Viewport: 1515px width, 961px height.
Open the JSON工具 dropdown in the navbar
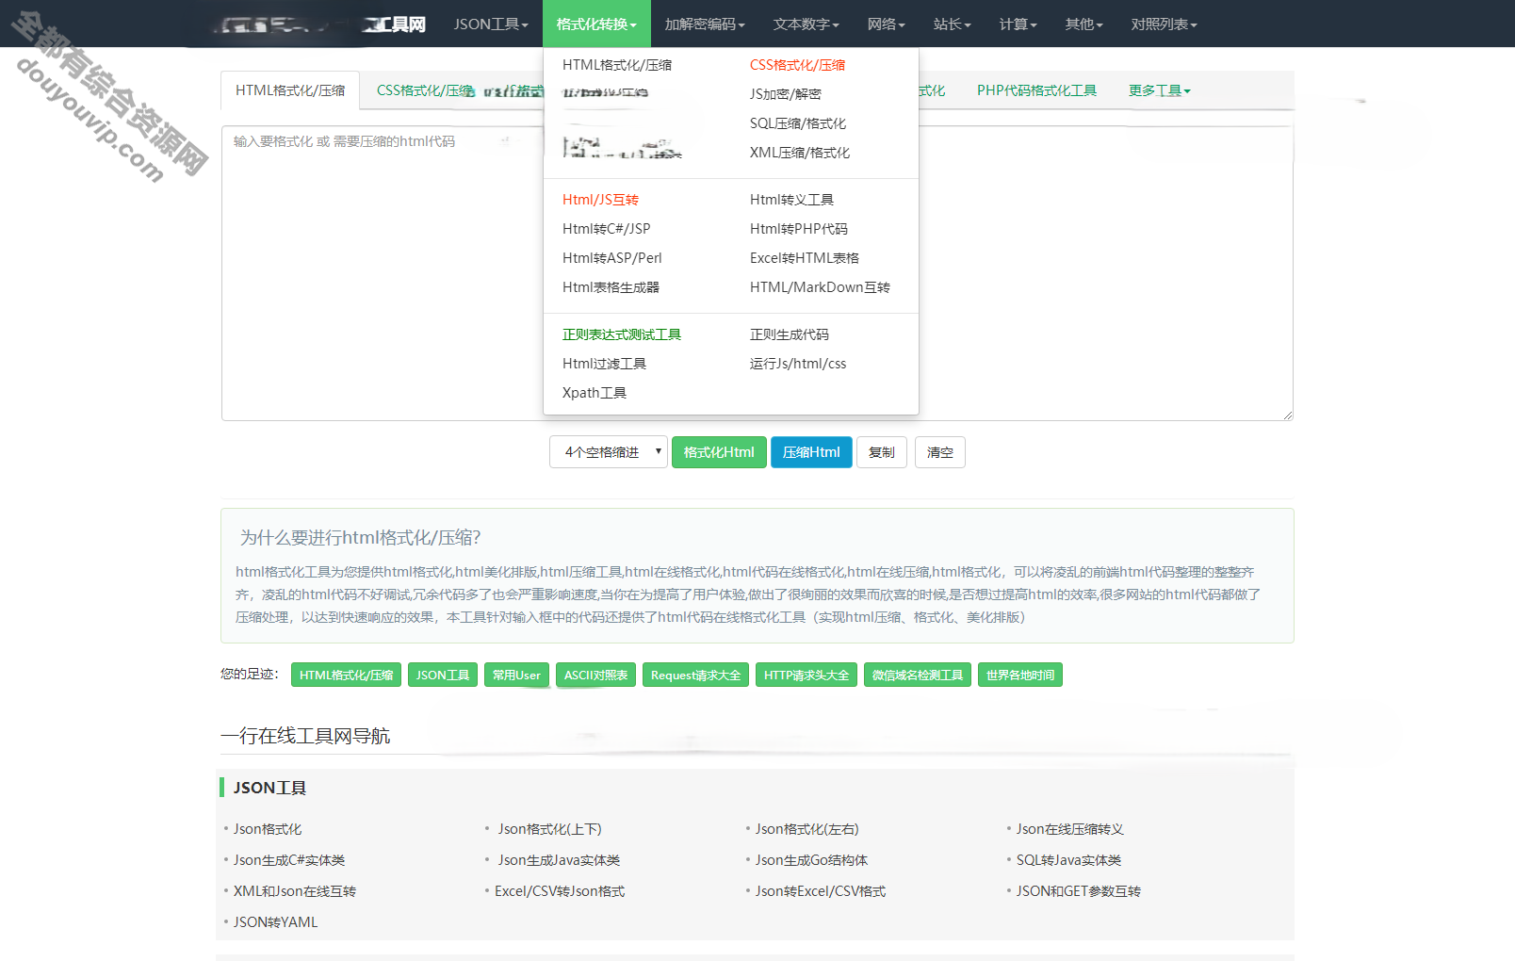click(x=491, y=24)
